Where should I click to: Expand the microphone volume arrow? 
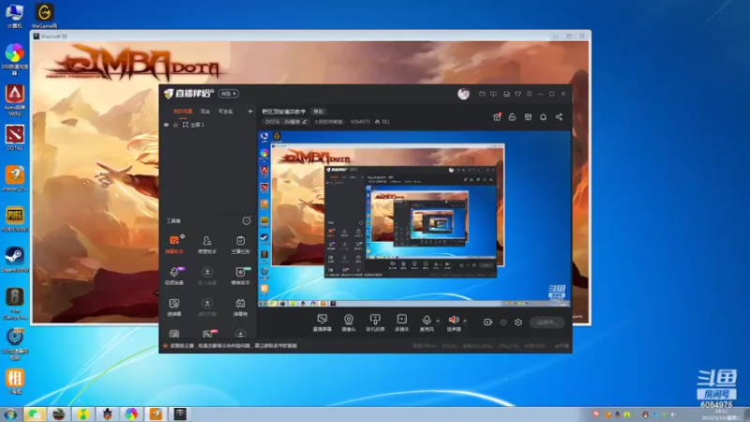[438, 321]
